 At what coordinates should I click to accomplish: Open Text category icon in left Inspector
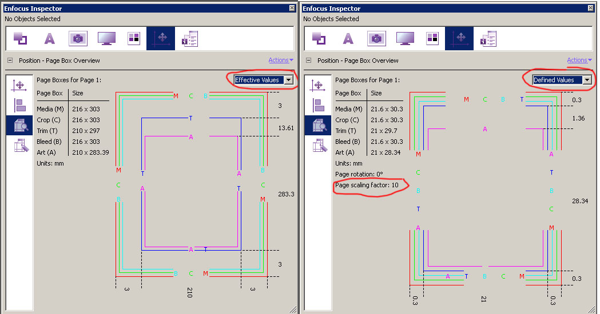[x=49, y=39]
